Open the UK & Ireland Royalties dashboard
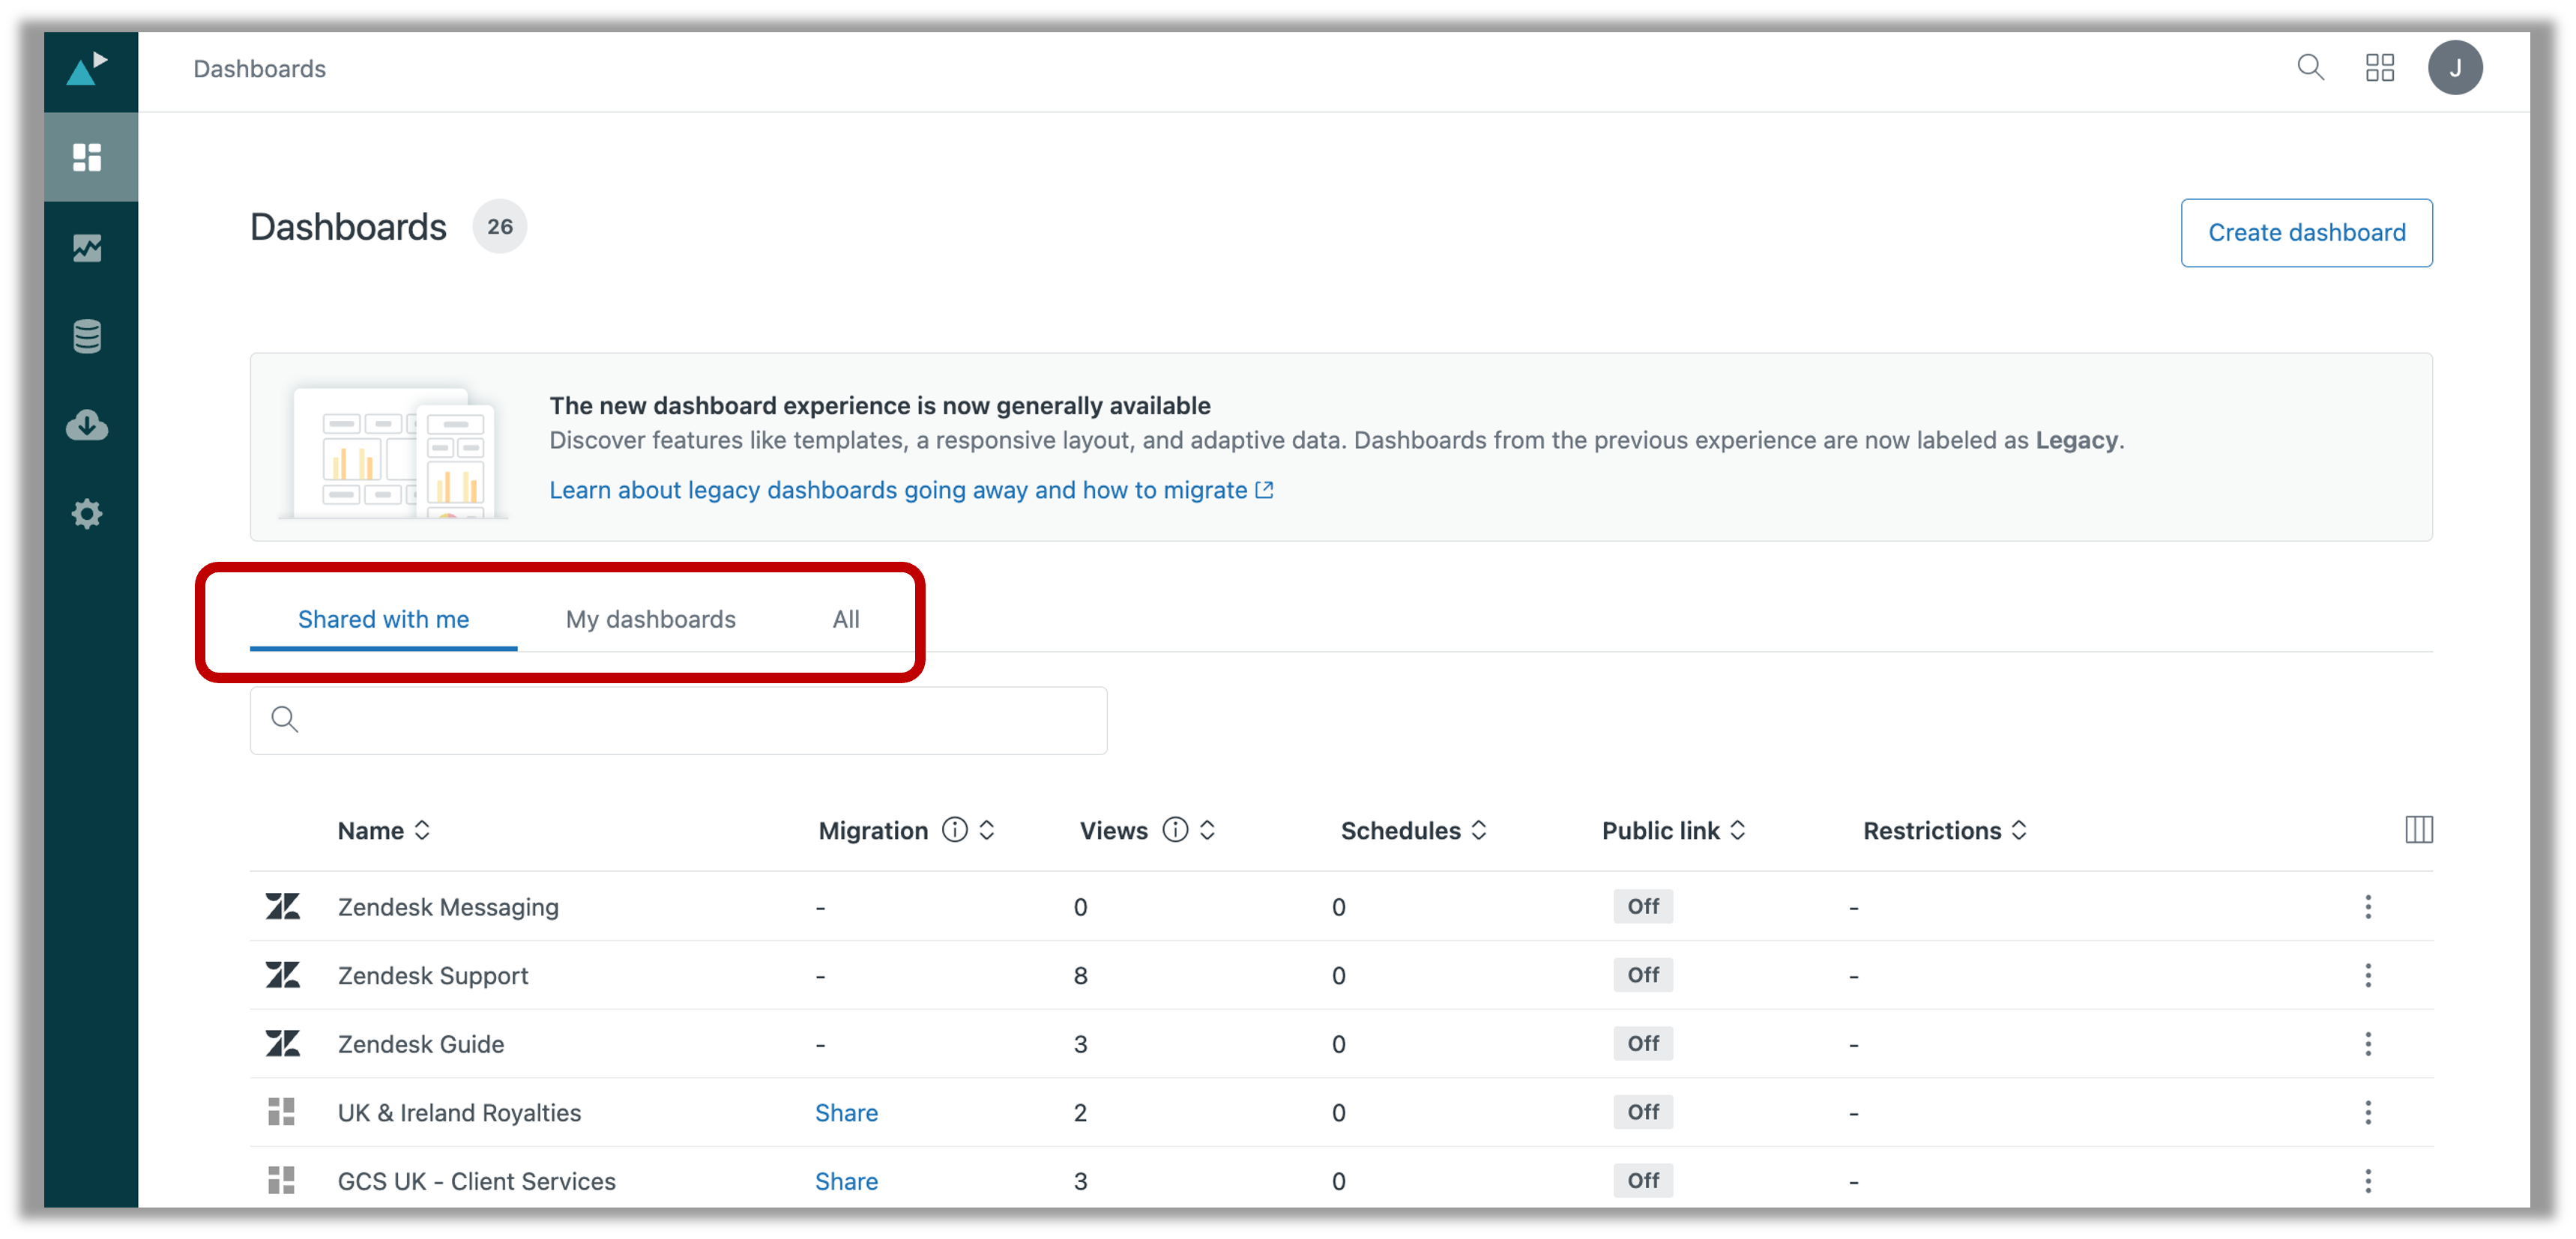The width and height of the screenshot is (2576, 1239). click(459, 1112)
